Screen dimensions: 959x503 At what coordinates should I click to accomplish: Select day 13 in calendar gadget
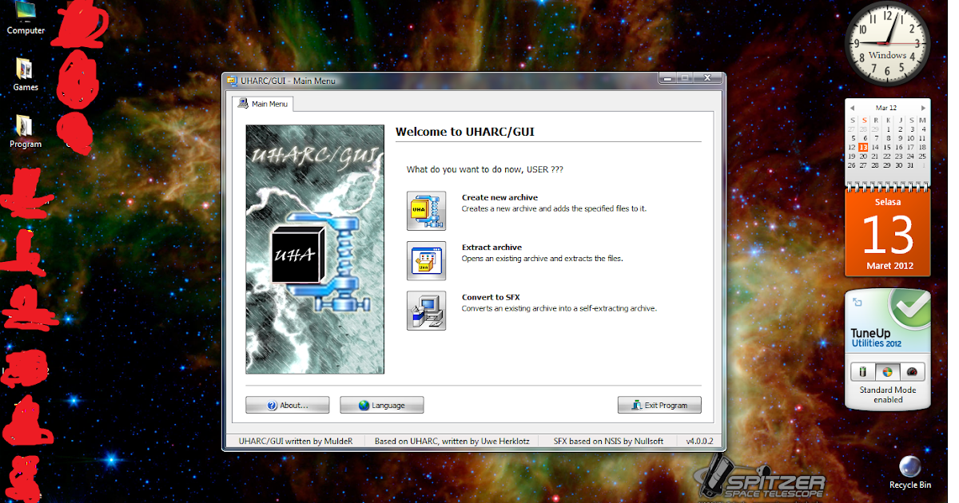point(863,147)
